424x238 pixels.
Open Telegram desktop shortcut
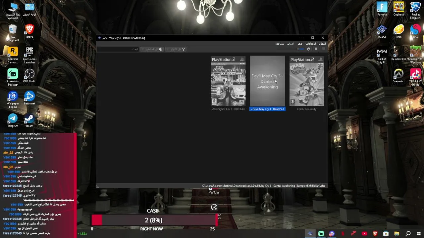13,120
